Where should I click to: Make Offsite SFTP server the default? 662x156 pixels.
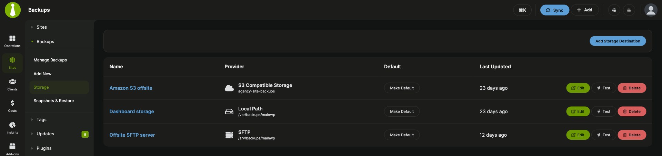(x=402, y=135)
